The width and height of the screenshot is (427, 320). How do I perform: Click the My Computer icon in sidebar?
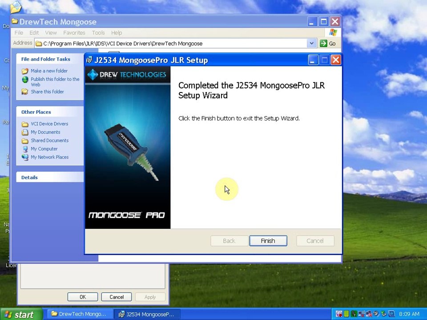[25, 149]
